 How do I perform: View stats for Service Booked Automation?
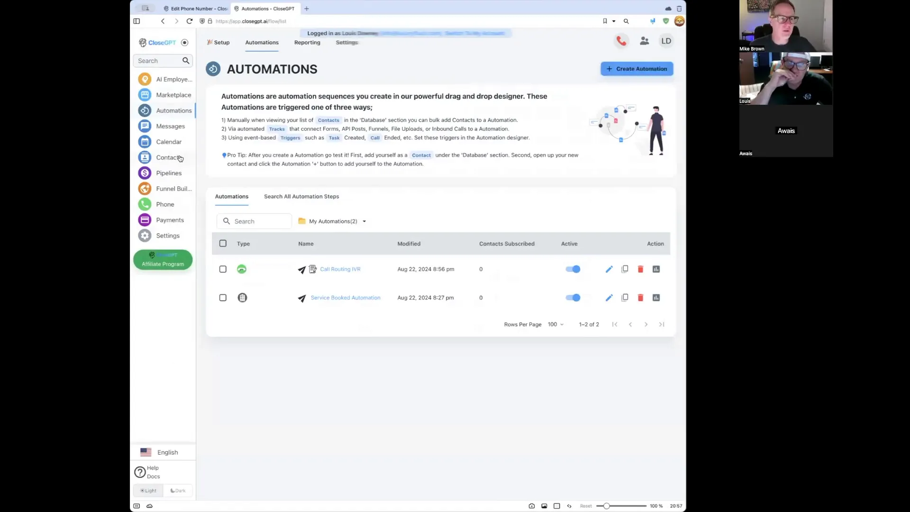[656, 298]
